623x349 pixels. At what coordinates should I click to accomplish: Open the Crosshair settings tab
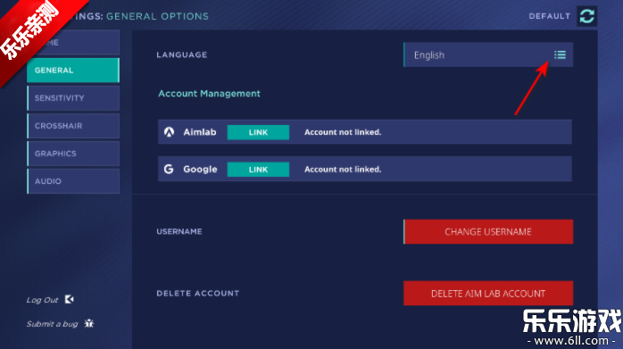(73, 126)
